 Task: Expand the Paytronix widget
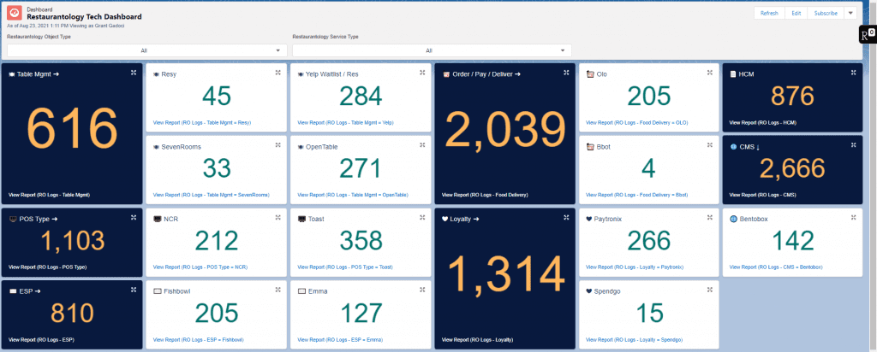click(x=710, y=218)
